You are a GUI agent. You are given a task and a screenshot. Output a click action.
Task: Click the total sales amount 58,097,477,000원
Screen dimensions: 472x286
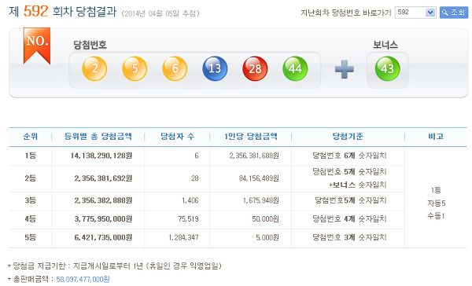click(x=83, y=279)
